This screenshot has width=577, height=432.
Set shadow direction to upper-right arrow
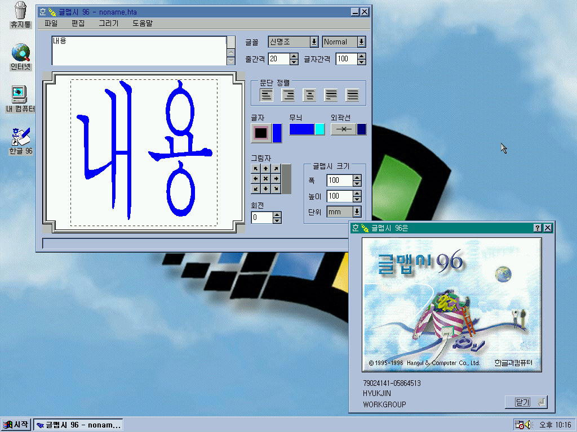[276, 169]
